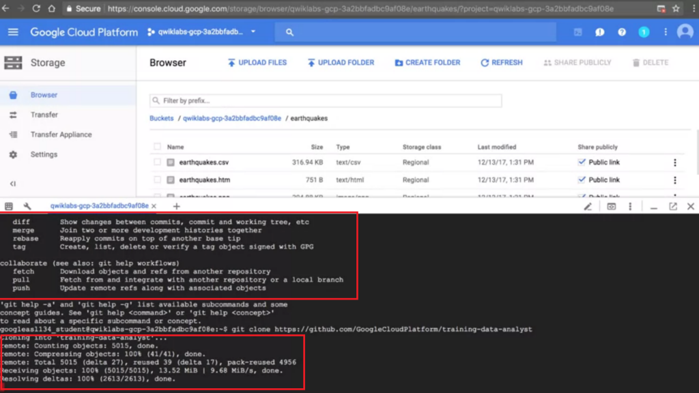
Task: View notifications badge icon
Action: [644, 32]
